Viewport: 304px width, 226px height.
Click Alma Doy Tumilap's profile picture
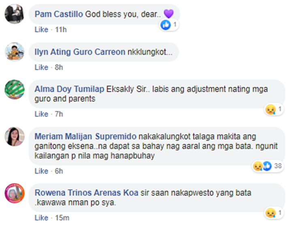click(x=14, y=89)
